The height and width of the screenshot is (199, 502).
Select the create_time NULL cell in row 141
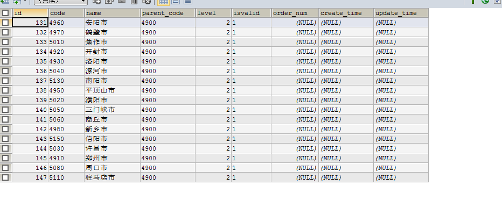346,119
